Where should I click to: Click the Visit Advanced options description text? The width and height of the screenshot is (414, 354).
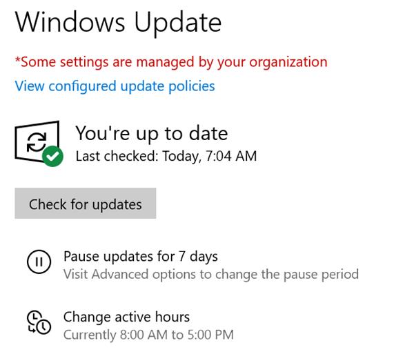point(211,274)
